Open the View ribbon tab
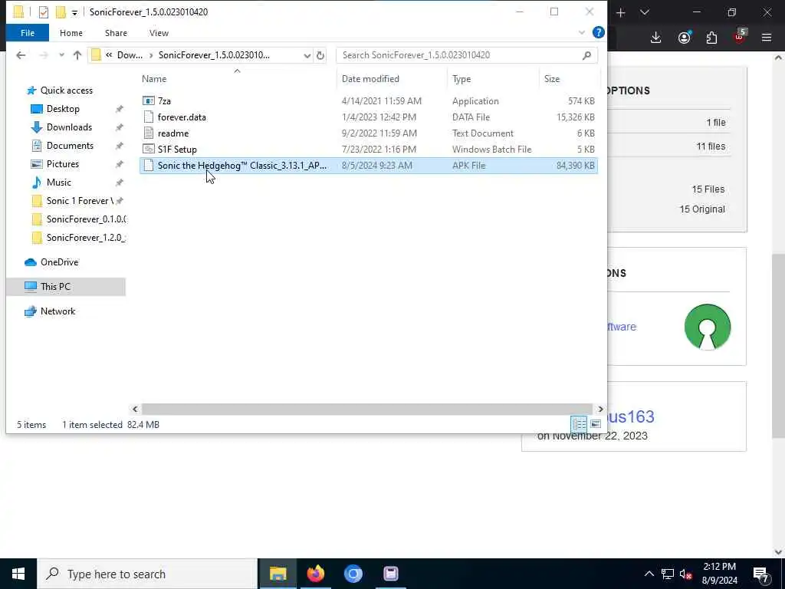The height and width of the screenshot is (589, 785). tap(159, 33)
